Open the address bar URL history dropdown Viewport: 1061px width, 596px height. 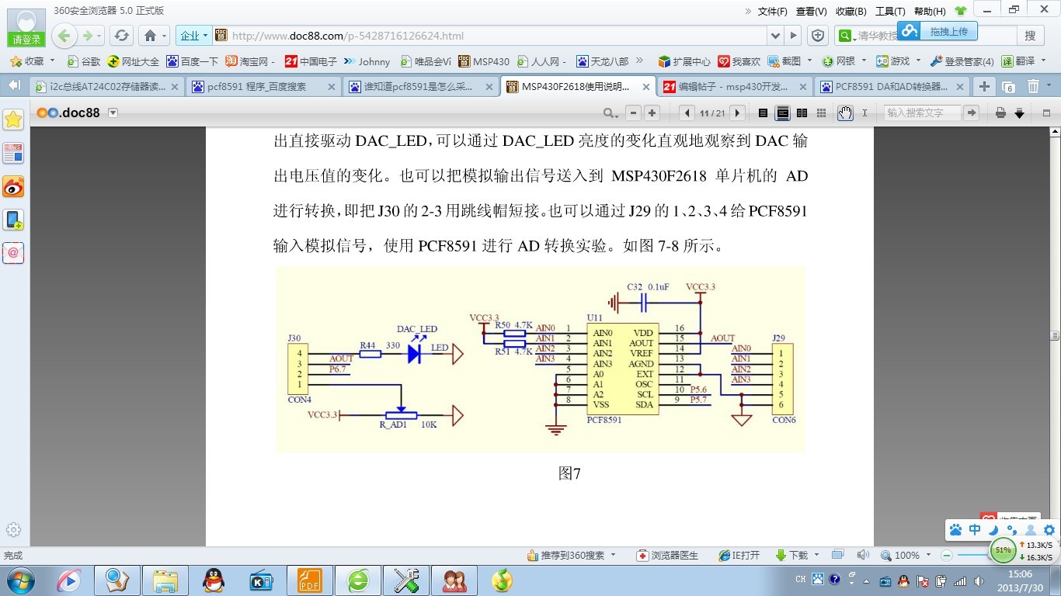click(775, 36)
